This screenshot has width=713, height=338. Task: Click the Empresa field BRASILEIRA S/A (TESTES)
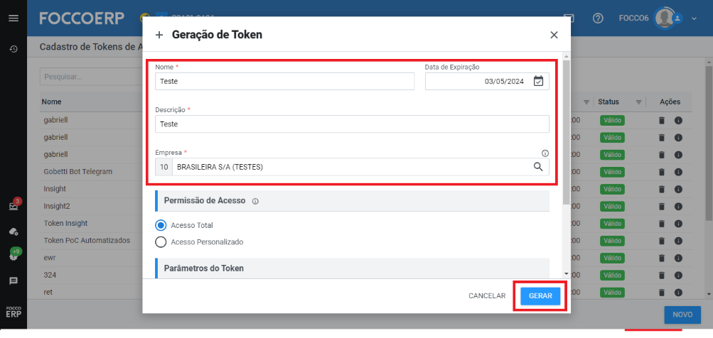click(352, 167)
